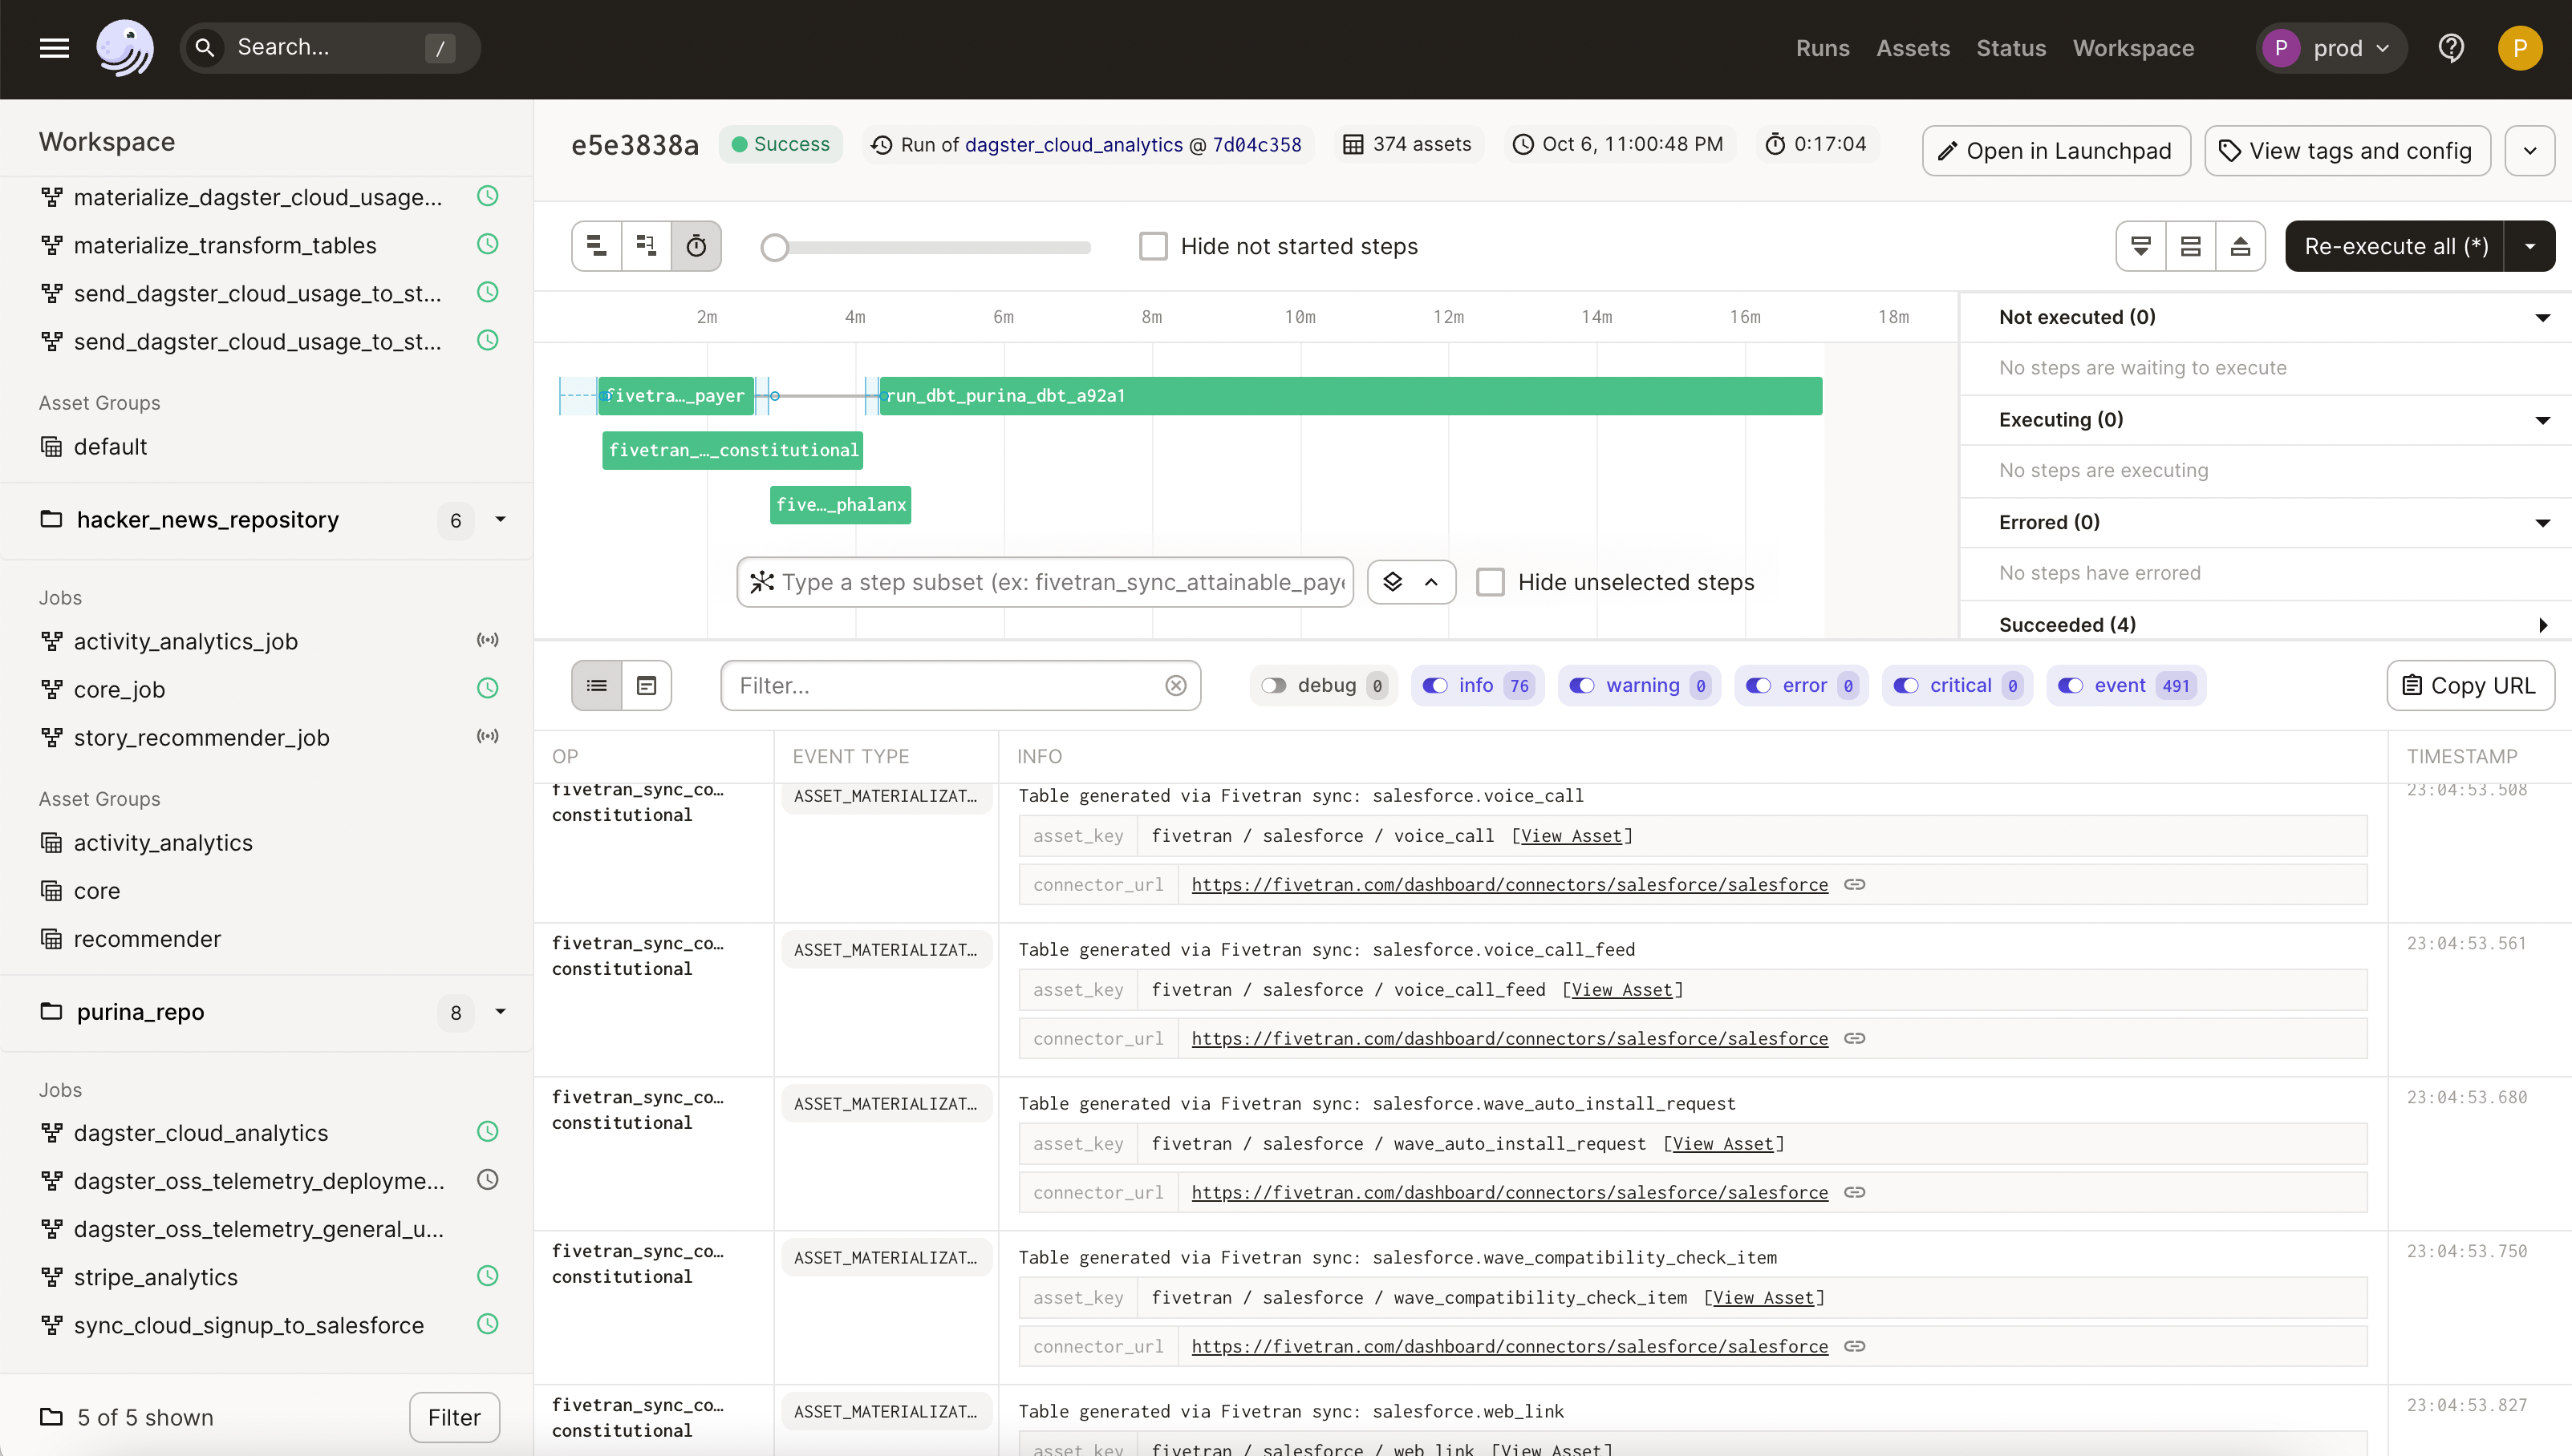Switch to flat Gantt layout icon

597,246
